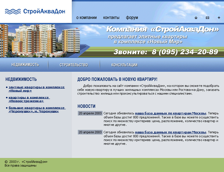Click the envelope mail icon
The height and width of the screenshot is (172, 224).
[x=207, y=18]
